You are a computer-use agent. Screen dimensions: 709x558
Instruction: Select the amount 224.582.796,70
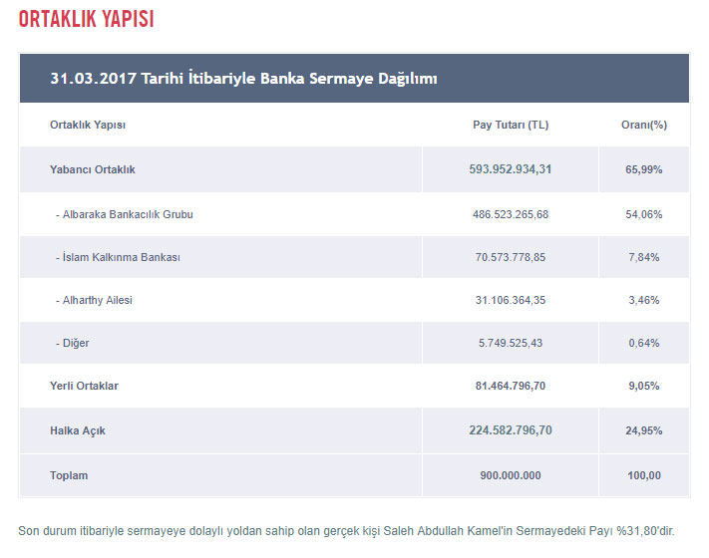point(511,430)
